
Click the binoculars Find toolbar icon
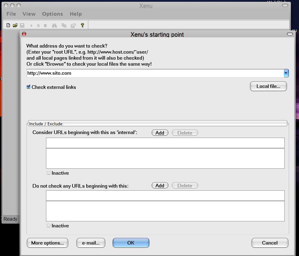point(54,25)
